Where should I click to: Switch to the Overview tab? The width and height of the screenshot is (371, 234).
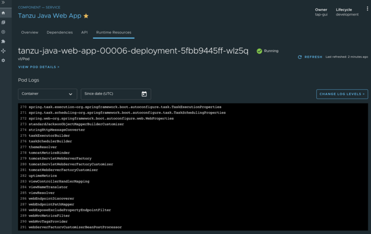coord(30,32)
